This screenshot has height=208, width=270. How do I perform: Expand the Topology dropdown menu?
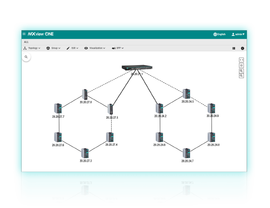pyautogui.click(x=32, y=48)
